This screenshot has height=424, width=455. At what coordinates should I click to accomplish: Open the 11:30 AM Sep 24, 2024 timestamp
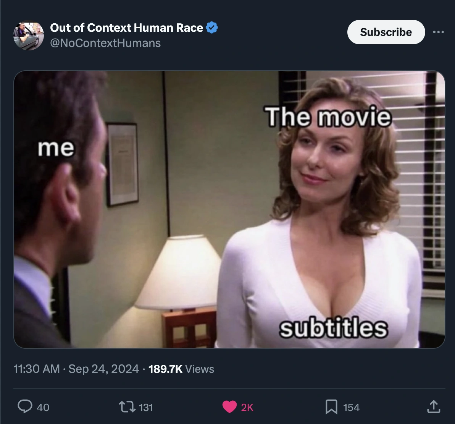click(x=76, y=369)
